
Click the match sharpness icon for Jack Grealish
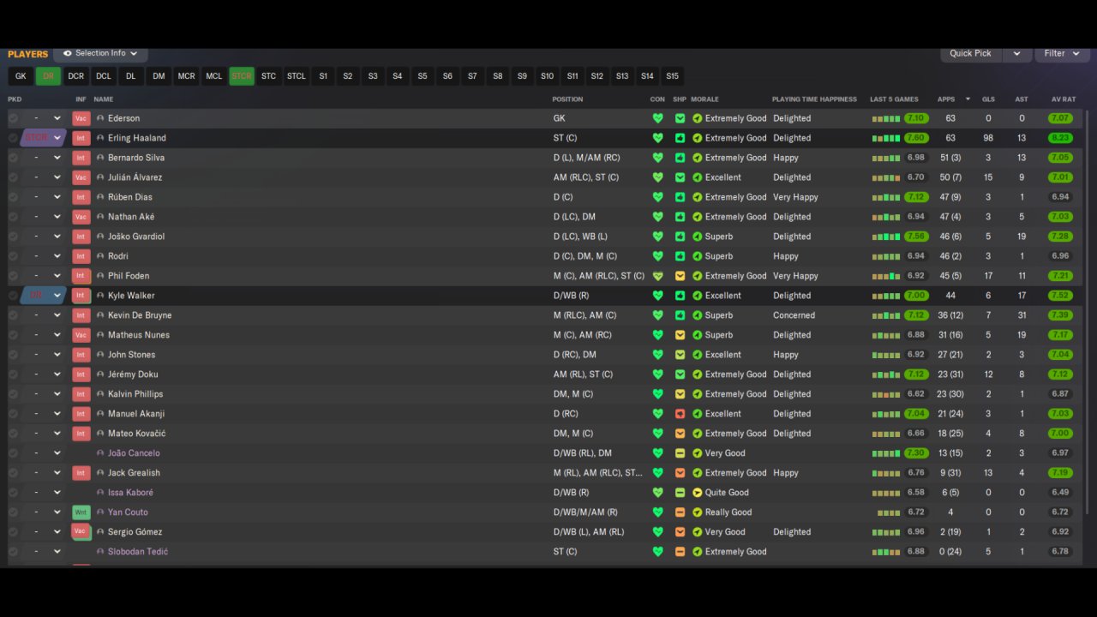tap(680, 473)
